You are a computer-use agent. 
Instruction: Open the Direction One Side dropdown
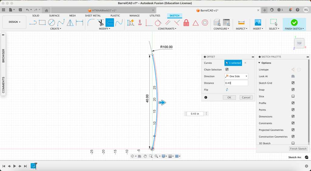click(236, 76)
